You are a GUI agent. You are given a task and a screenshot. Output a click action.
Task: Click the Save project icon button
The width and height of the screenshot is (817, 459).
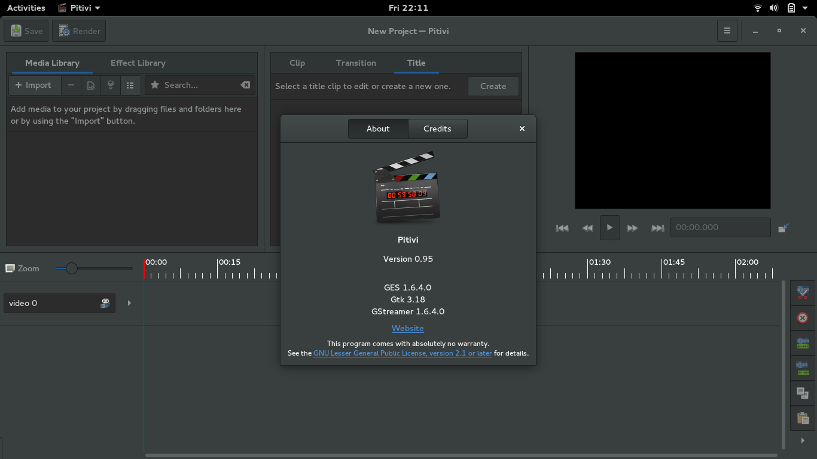tap(26, 31)
